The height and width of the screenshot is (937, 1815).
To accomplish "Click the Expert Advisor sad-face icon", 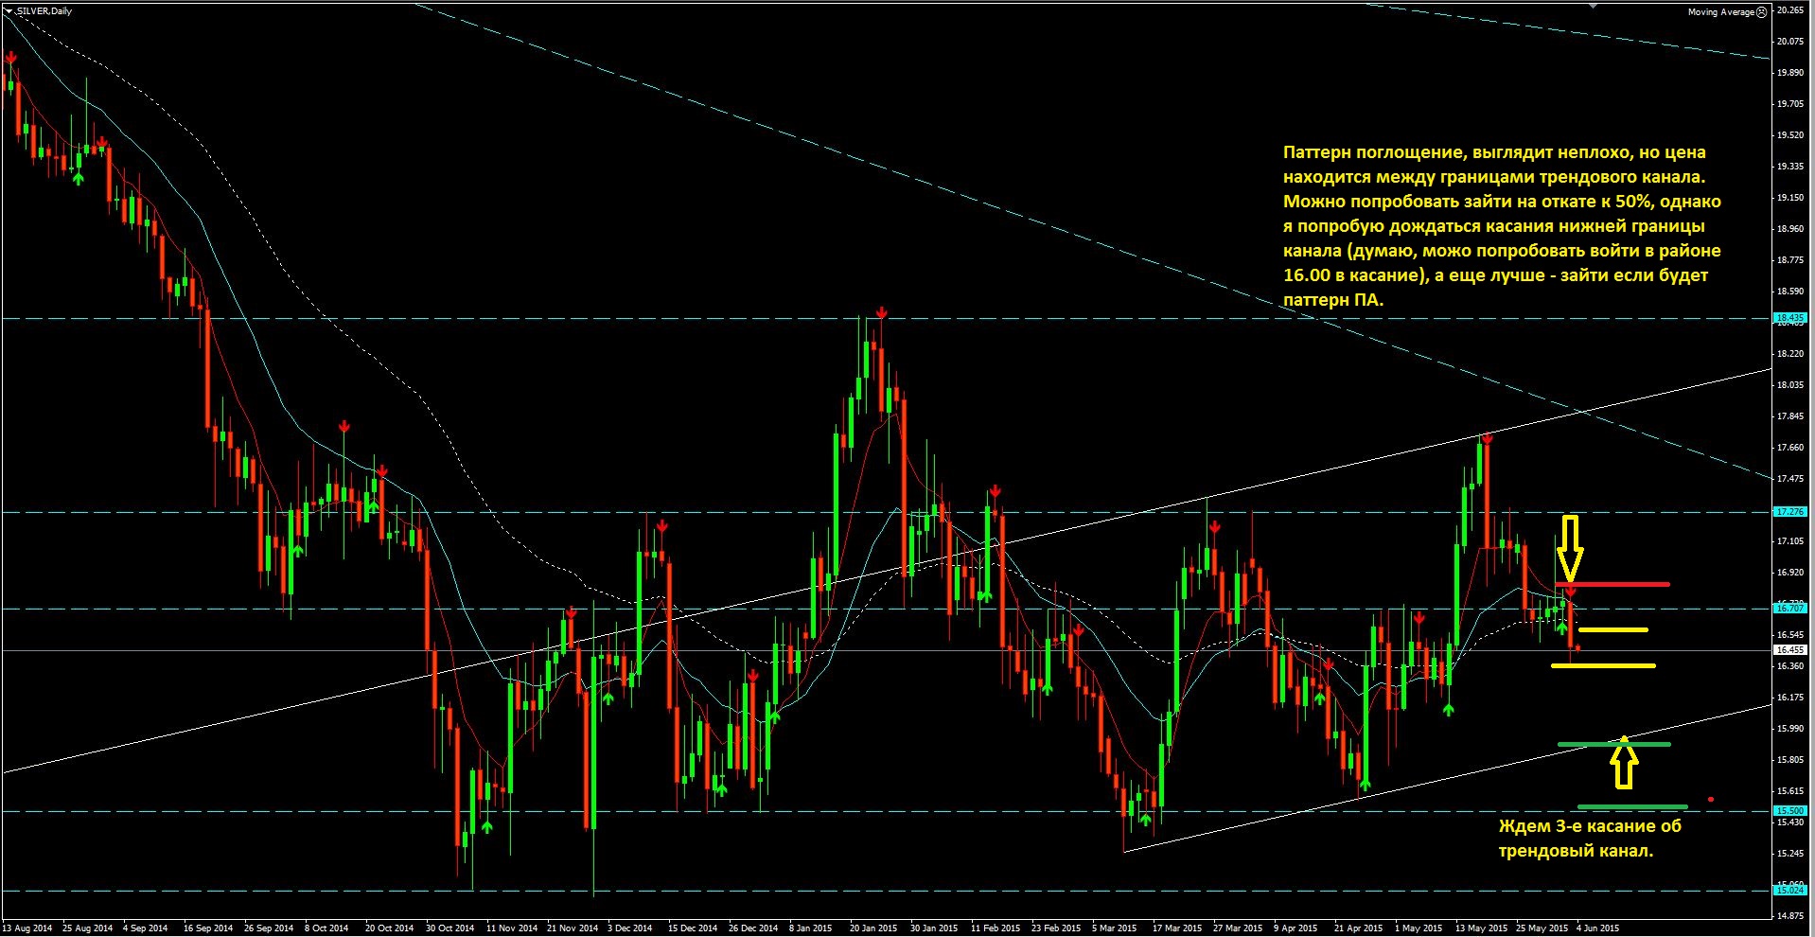I will [1762, 12].
